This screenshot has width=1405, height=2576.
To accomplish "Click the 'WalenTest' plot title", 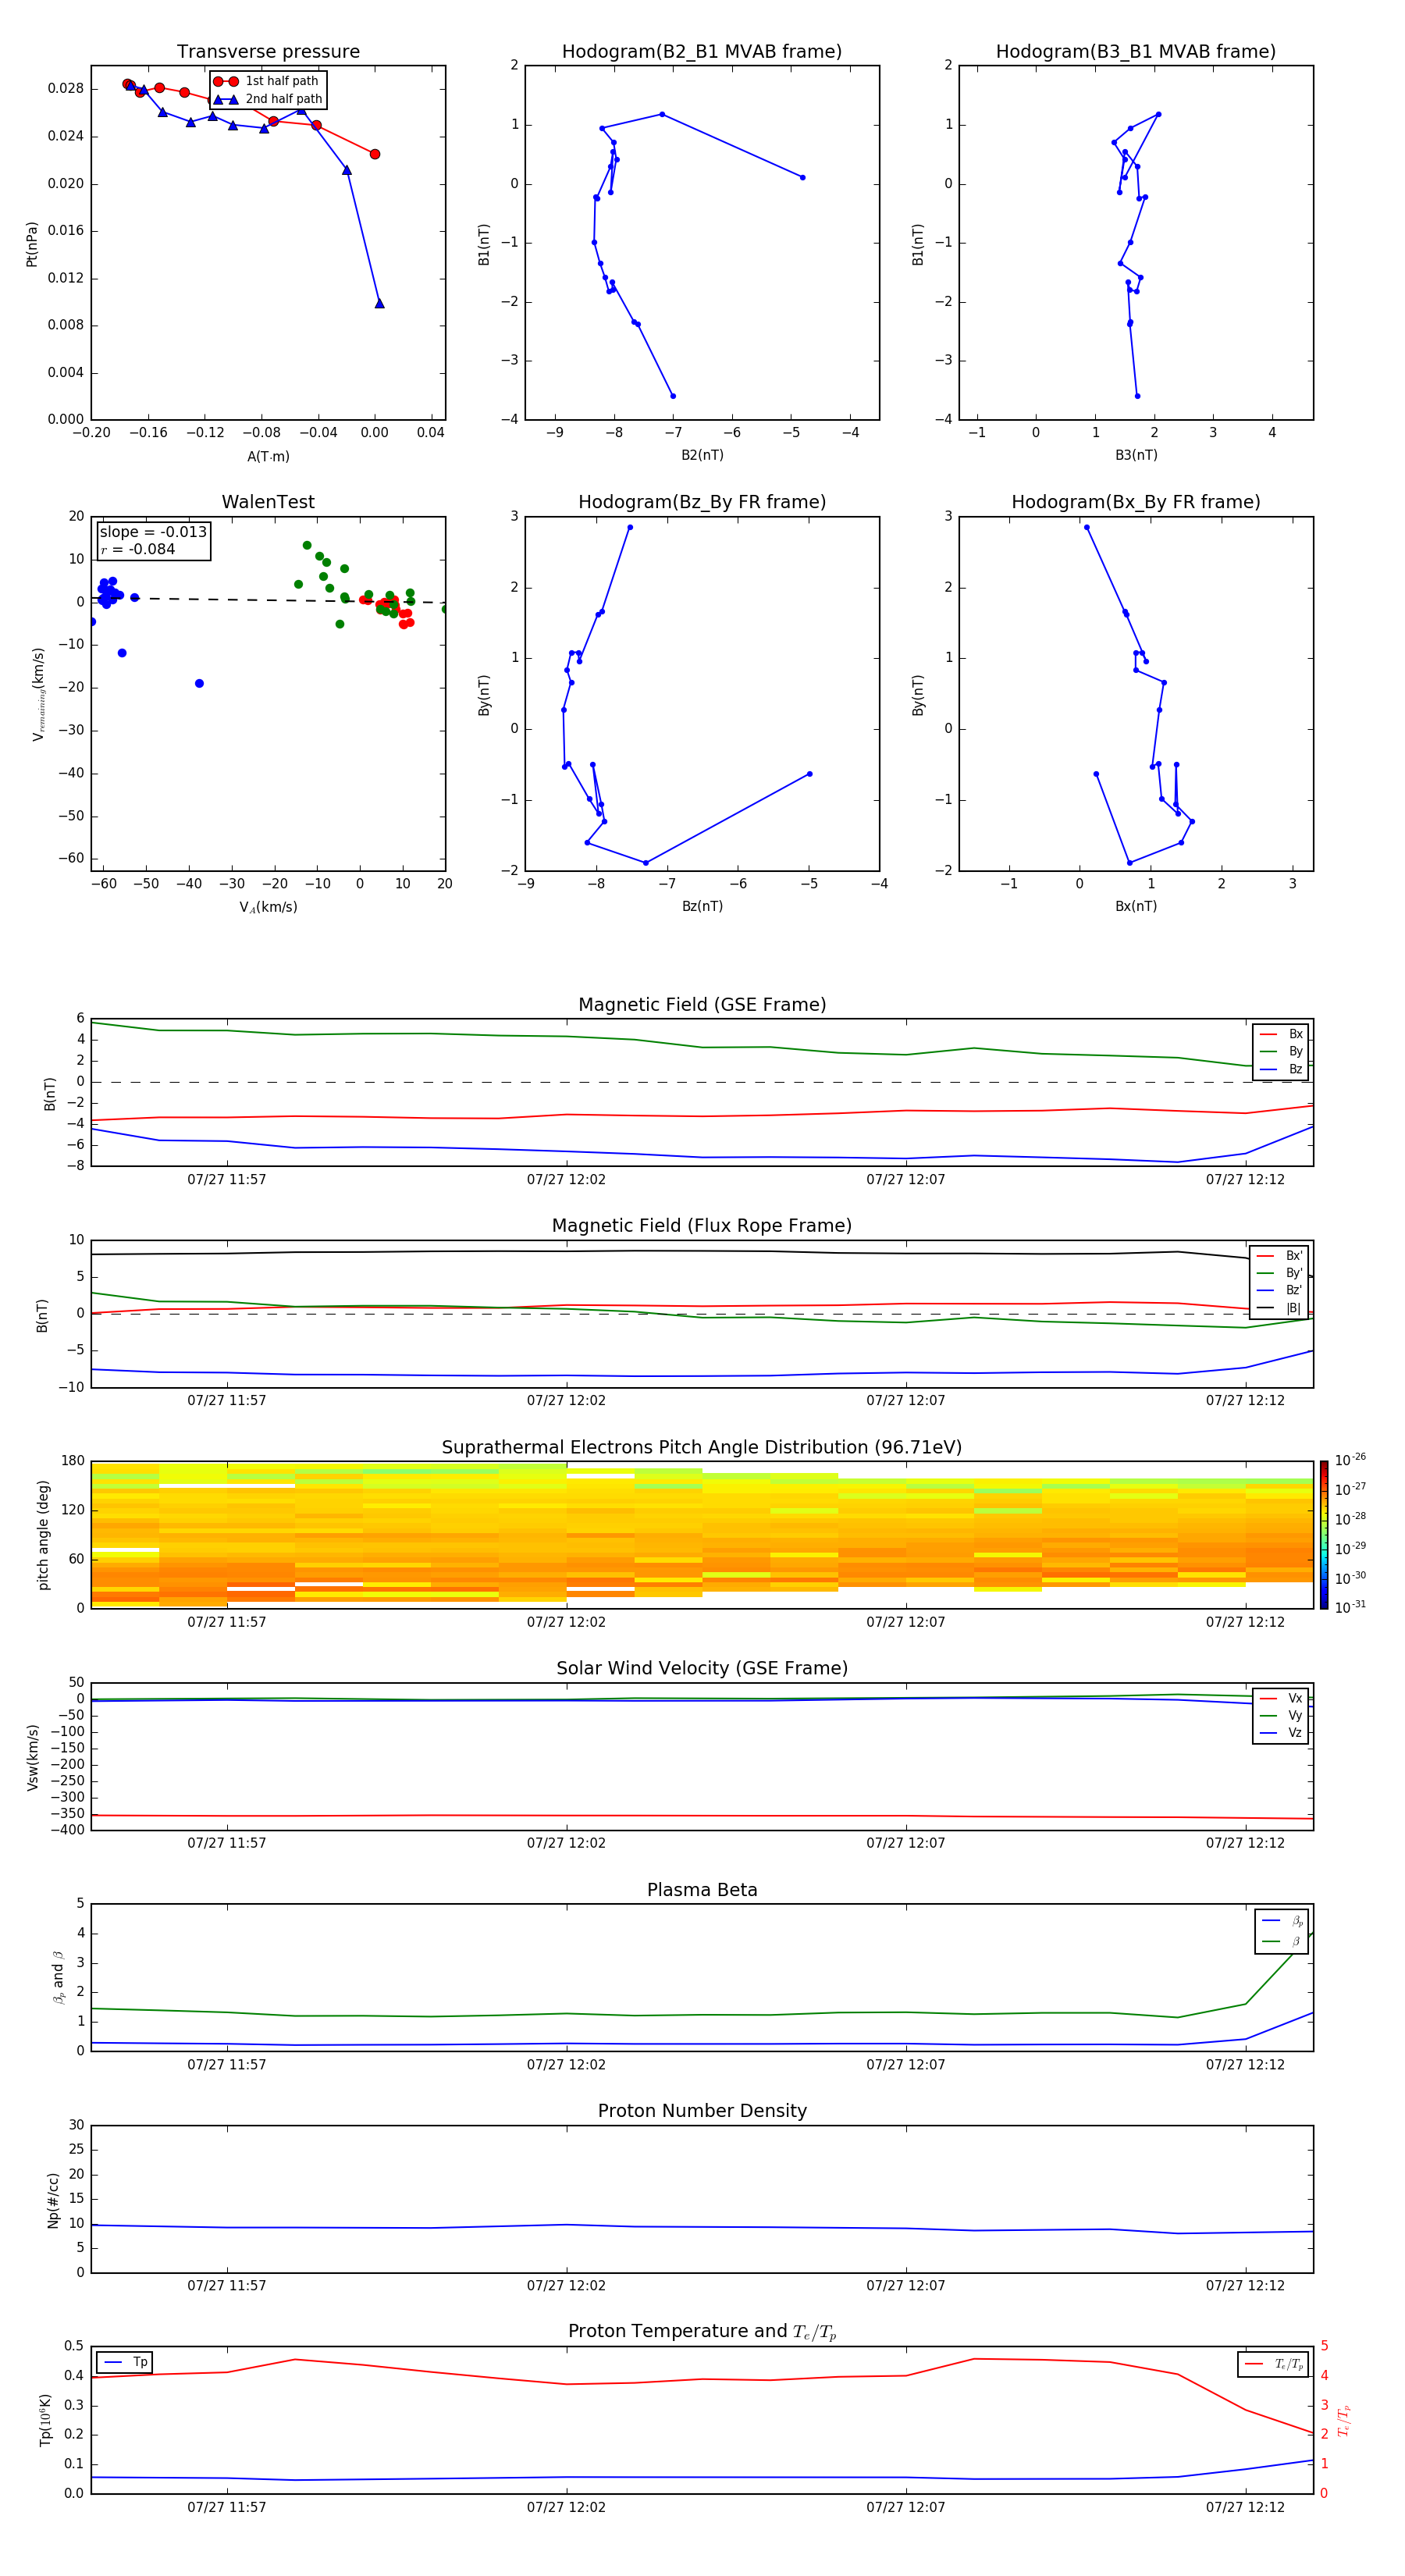I will 268,502.
